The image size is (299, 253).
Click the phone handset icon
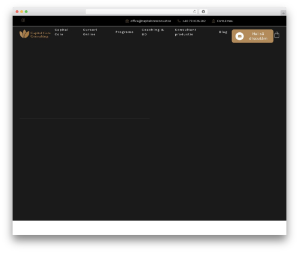[x=179, y=21]
